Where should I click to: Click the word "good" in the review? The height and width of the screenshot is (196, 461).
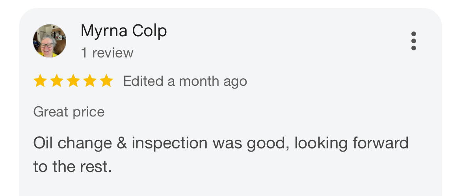tap(267, 144)
